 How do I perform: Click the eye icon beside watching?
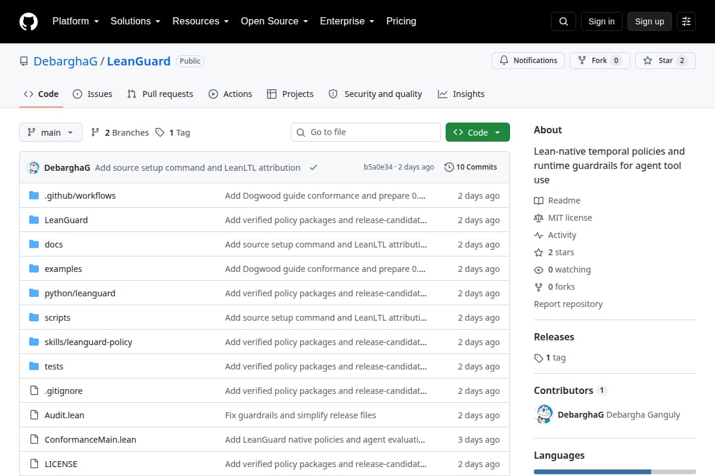tap(539, 270)
